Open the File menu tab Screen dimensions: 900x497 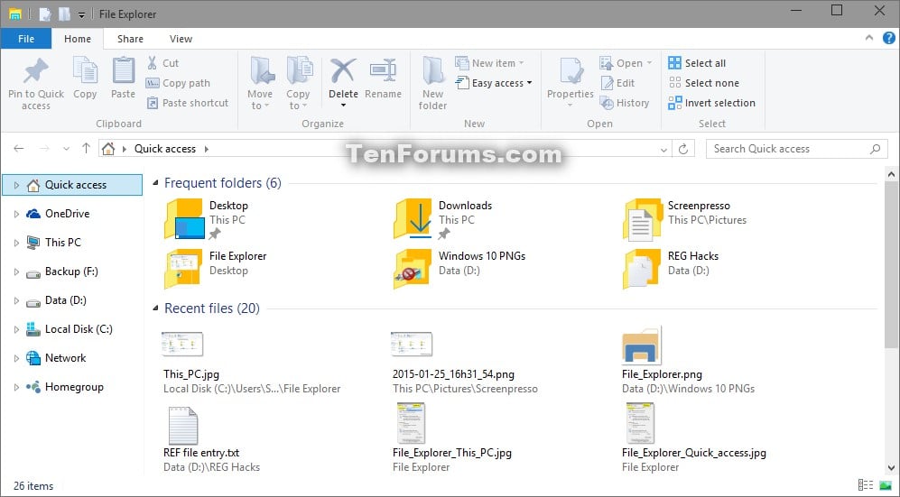(x=26, y=39)
